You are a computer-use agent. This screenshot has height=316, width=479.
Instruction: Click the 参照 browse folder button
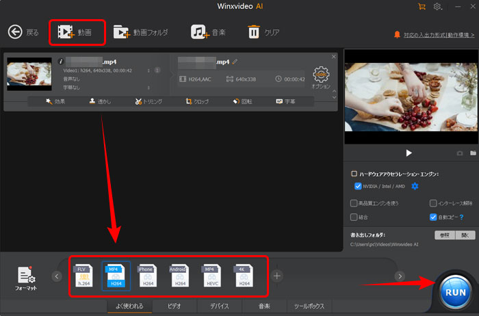coord(444,235)
